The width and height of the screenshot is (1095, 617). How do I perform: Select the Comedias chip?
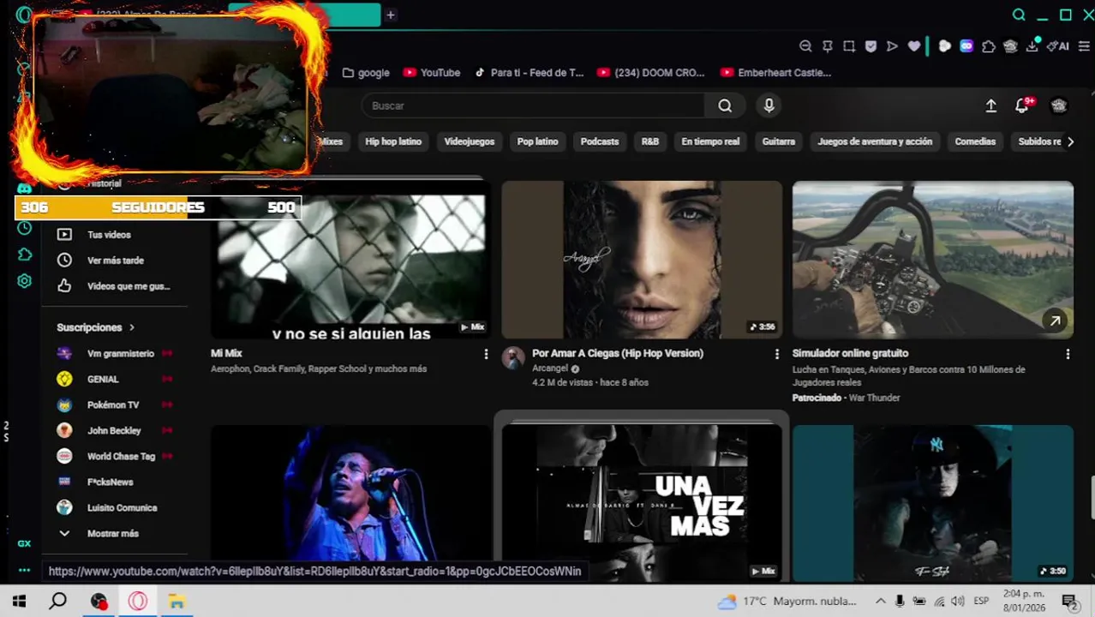(x=975, y=141)
